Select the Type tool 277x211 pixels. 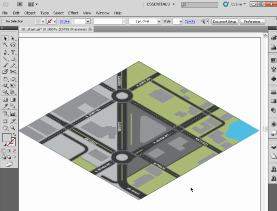(13, 52)
